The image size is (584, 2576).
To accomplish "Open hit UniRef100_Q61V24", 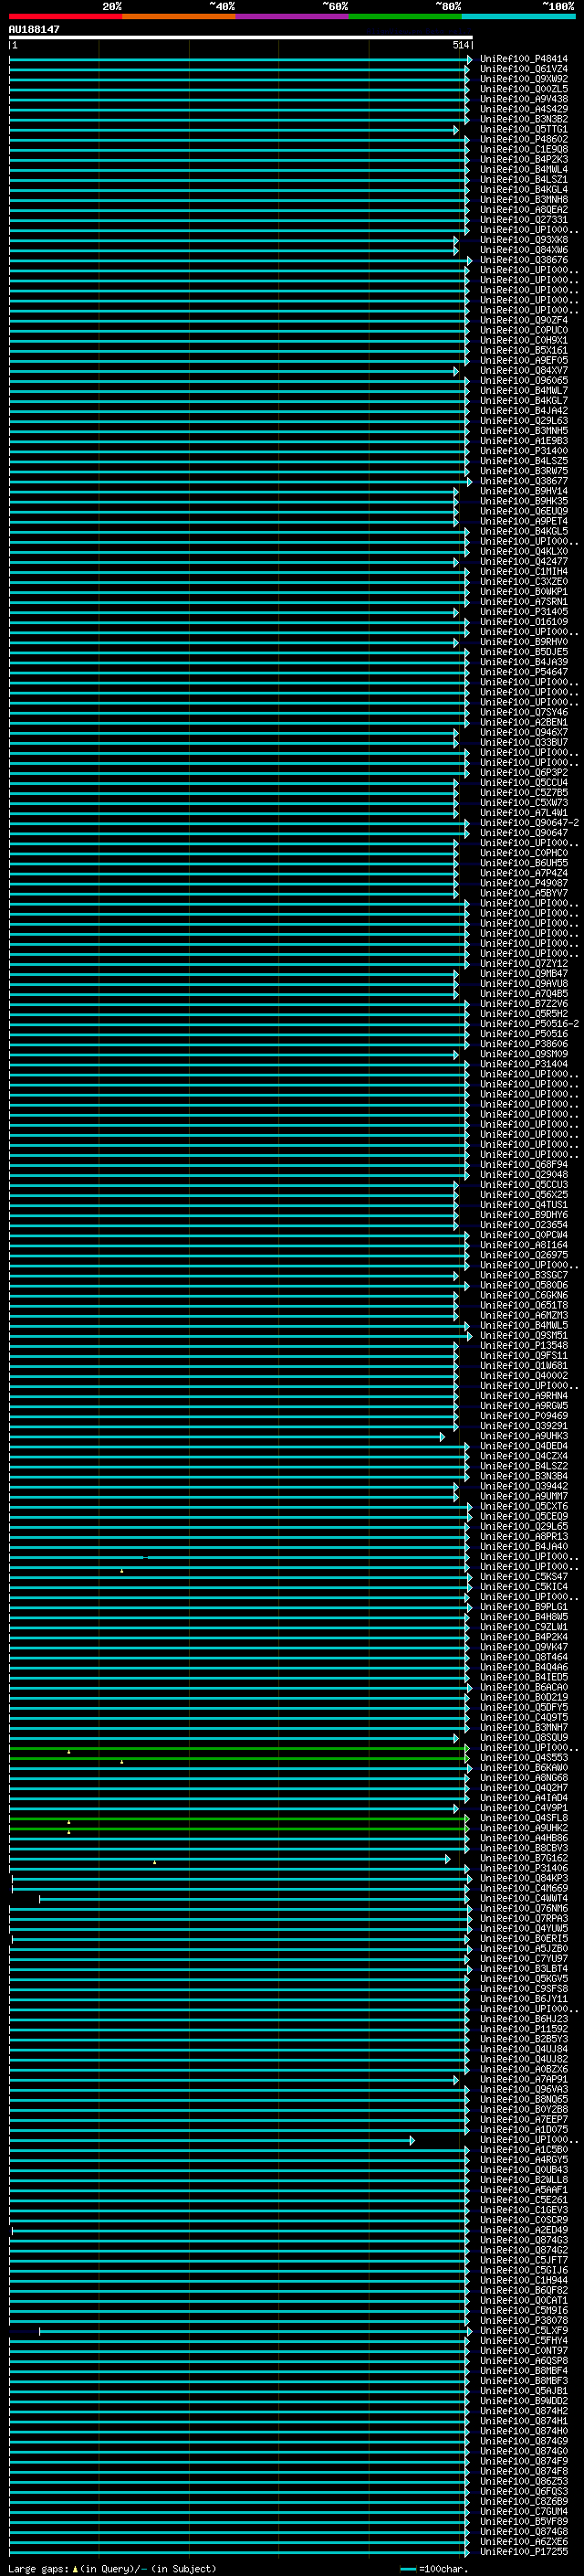I will point(524,69).
